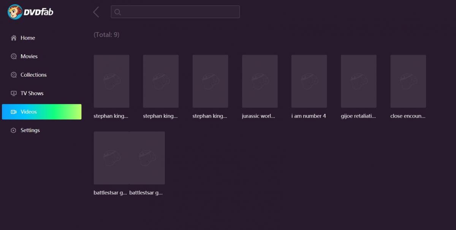Click the gijoe retaliati... title

[x=358, y=116]
